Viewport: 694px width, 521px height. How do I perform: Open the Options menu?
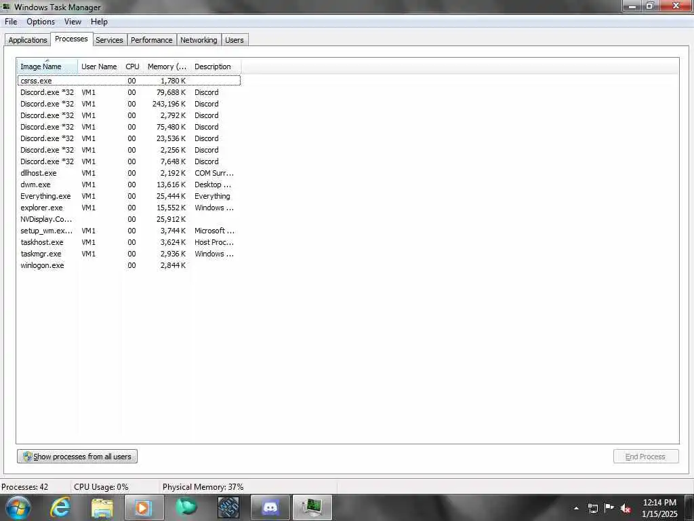(x=41, y=22)
